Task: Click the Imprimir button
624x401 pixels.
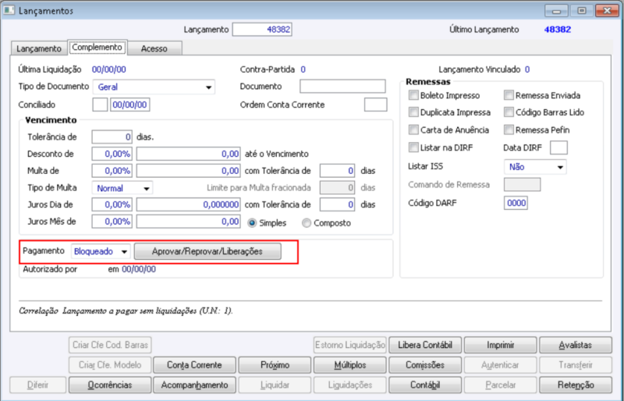Action: (x=500, y=345)
